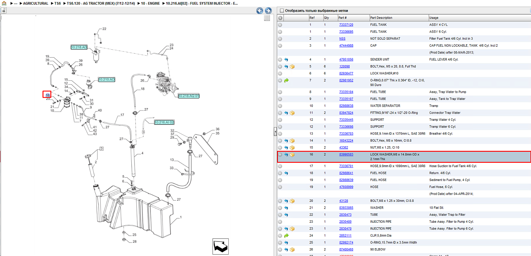This screenshot has width=531, height=256.
Task: Open diagram reference 10.218.AD
Action: point(79,47)
